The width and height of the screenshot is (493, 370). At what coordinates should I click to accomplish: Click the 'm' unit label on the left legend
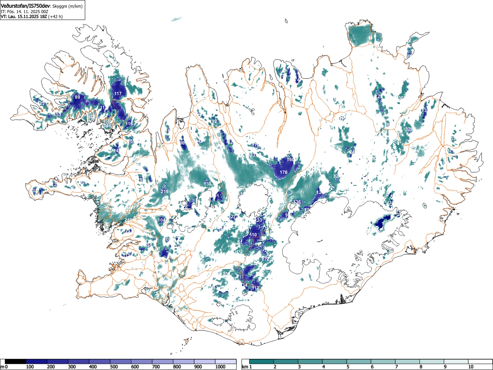point(2,367)
